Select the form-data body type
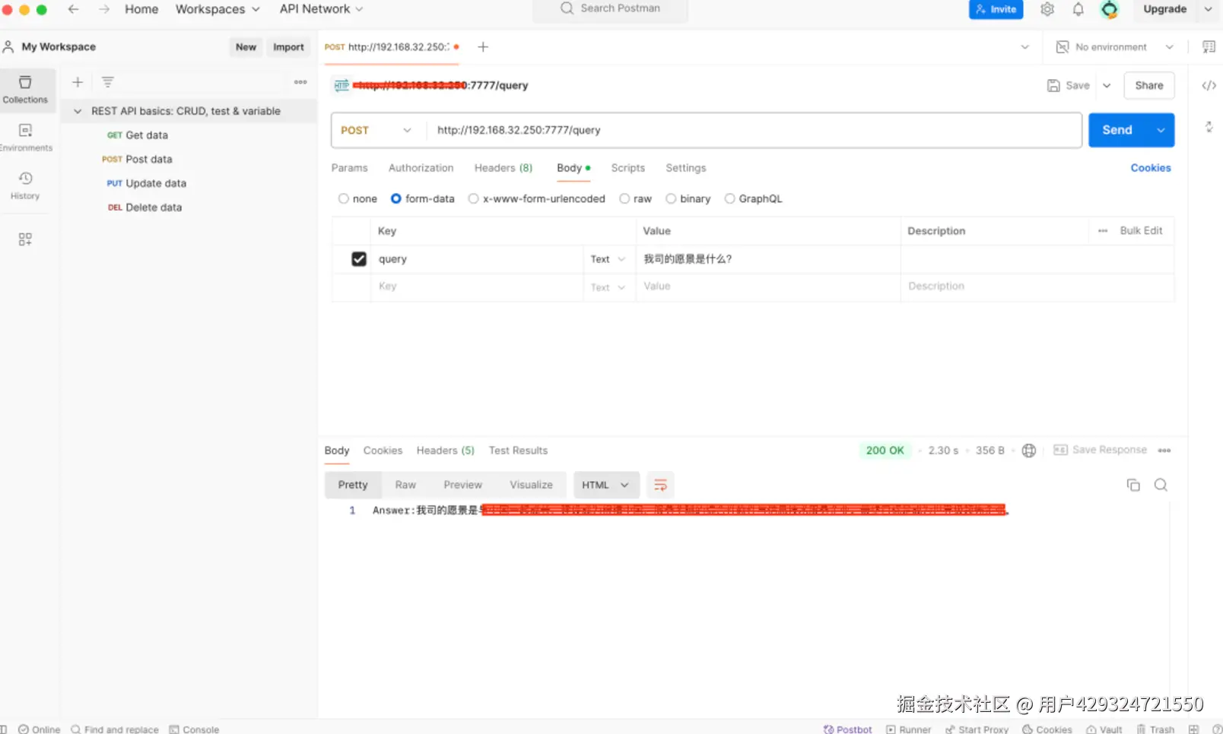This screenshot has width=1223, height=734. pyautogui.click(x=396, y=199)
